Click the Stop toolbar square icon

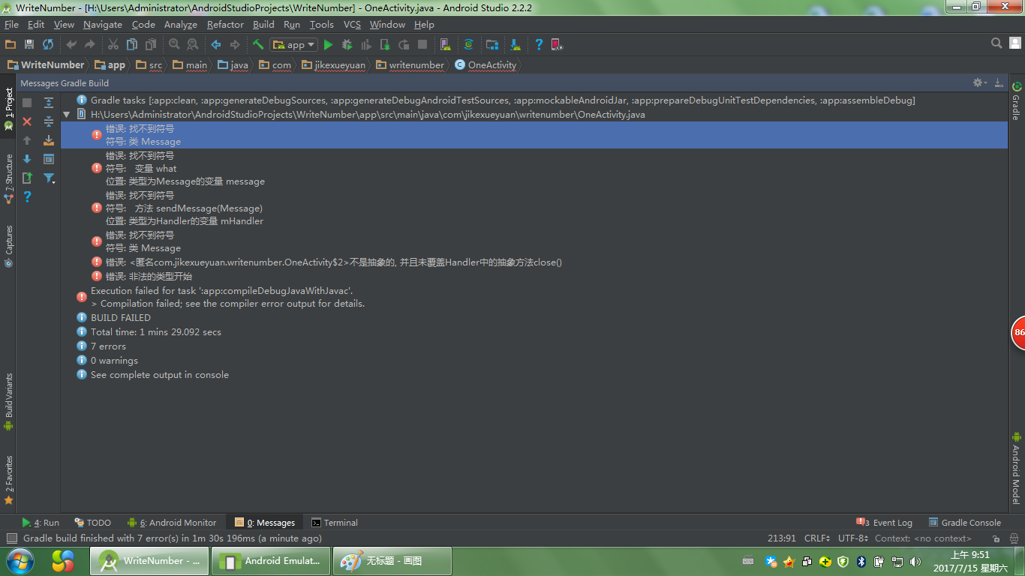(x=422, y=45)
